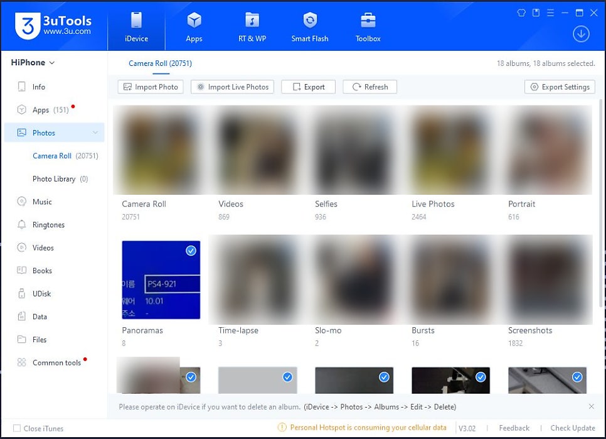Image resolution: width=606 pixels, height=439 pixels.
Task: Refresh the photo albums
Action: pyautogui.click(x=370, y=87)
